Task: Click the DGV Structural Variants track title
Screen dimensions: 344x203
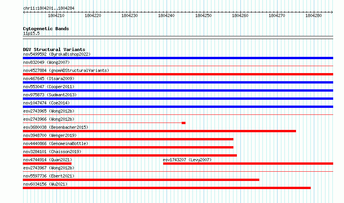Action: [x=54, y=49]
